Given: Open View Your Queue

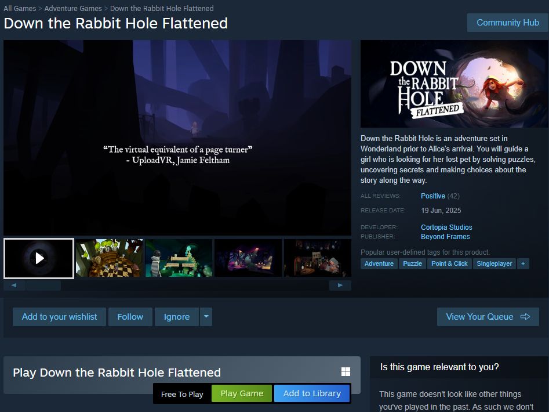Looking at the screenshot, I should click(x=488, y=317).
